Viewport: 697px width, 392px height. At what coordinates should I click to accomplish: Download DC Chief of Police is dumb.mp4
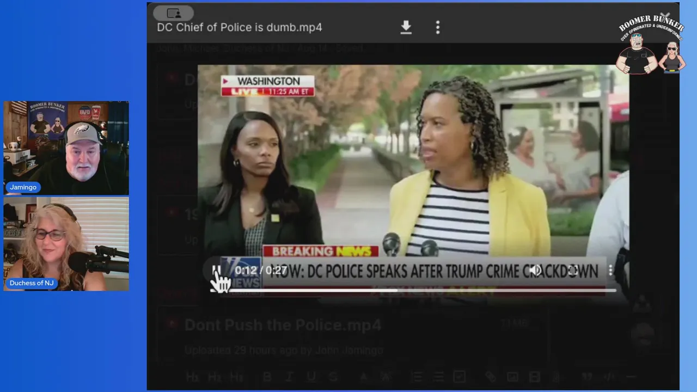coord(406,27)
